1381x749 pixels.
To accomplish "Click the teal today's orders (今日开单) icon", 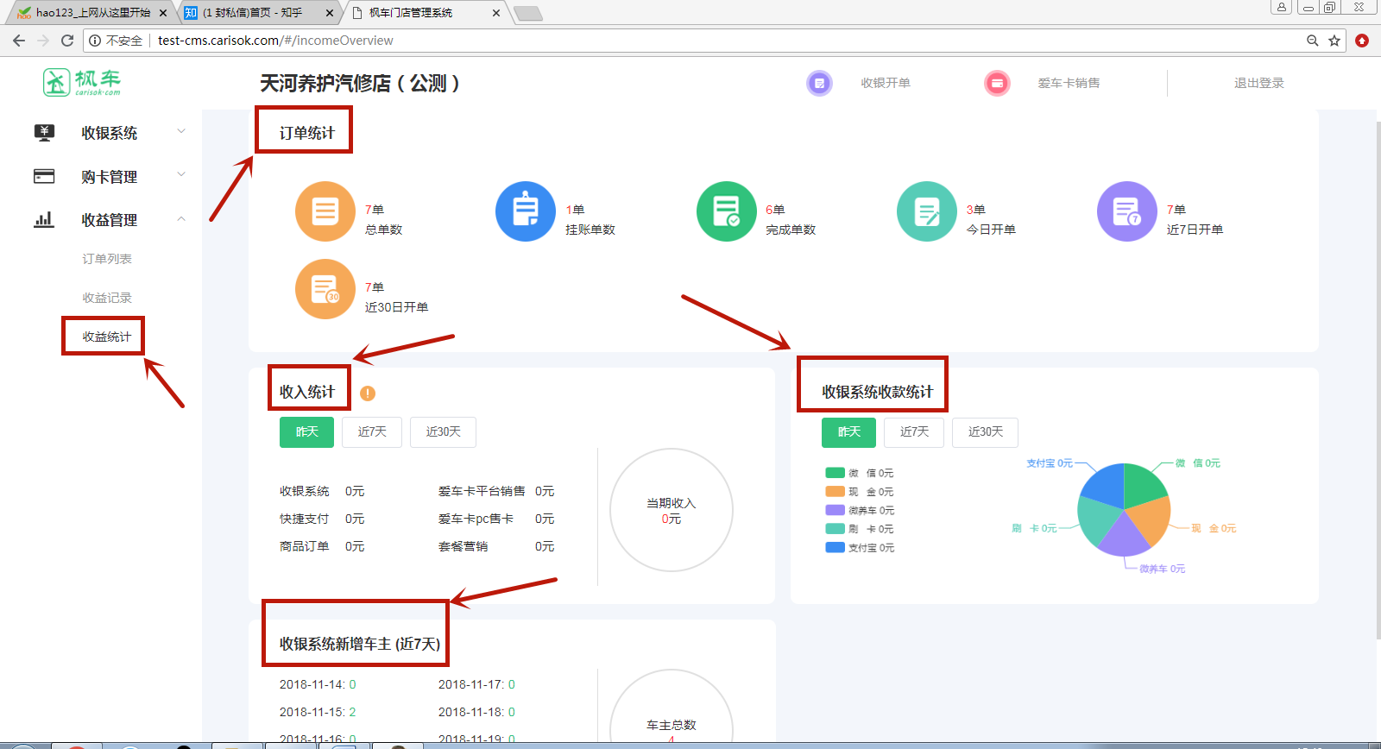I will click(x=927, y=211).
